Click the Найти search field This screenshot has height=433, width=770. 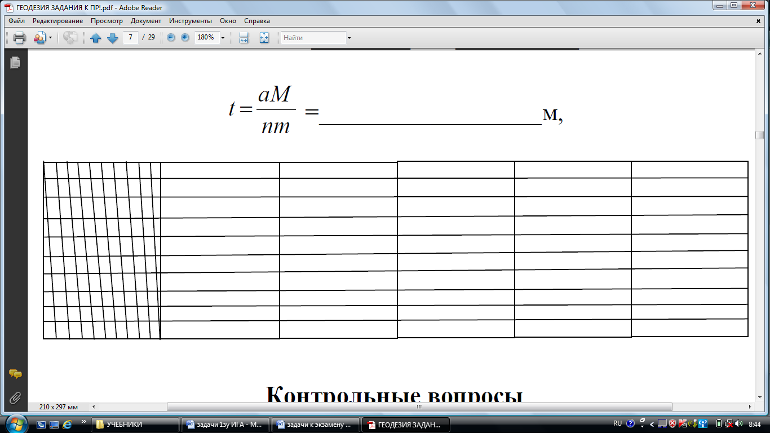(313, 38)
